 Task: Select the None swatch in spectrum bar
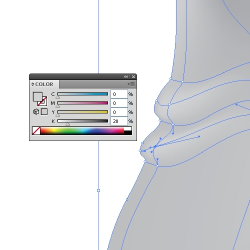(x=36, y=131)
